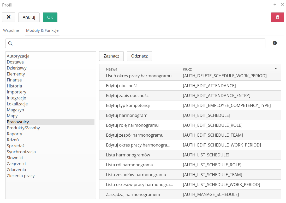Screen dimensions: 286x203
Task: Toggle sort arrow in the Klucz column
Action: coord(276,69)
